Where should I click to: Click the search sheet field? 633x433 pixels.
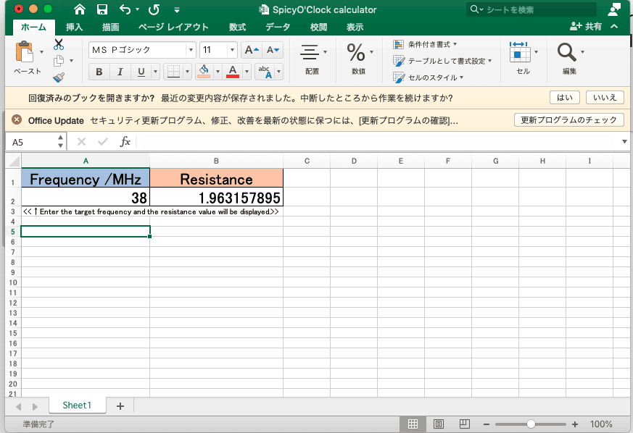pyautogui.click(x=531, y=9)
